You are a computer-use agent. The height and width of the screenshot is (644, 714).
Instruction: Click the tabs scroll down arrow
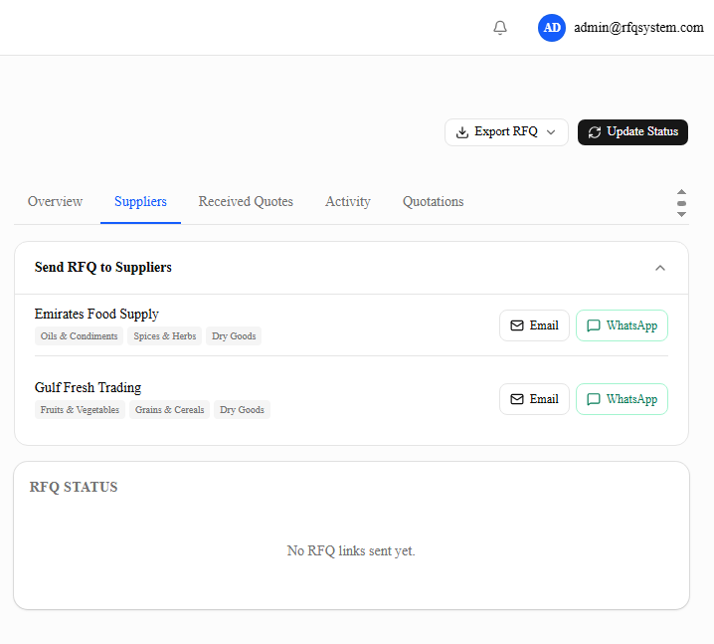coord(681,214)
